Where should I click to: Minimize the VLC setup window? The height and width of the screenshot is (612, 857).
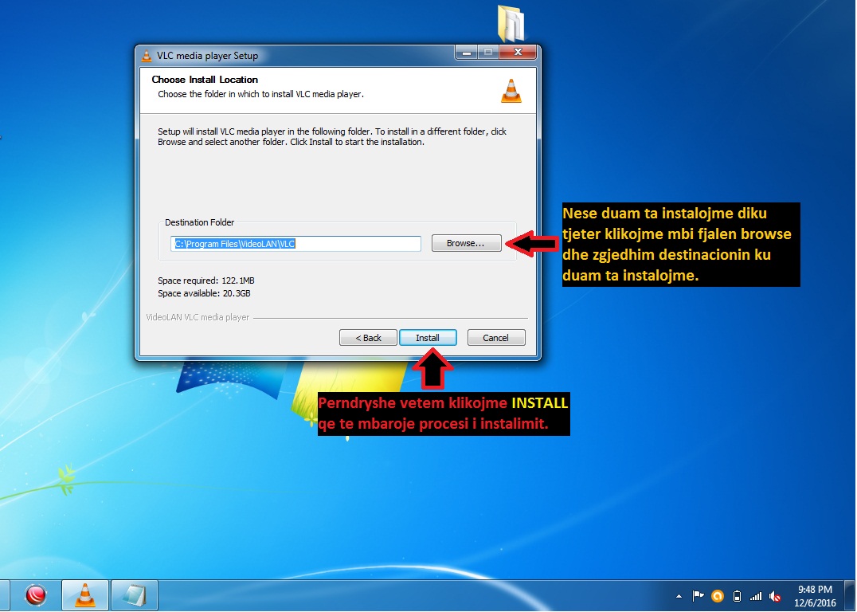point(468,53)
